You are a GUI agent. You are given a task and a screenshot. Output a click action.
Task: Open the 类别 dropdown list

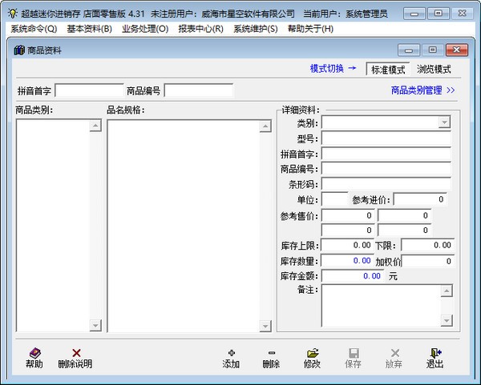click(444, 122)
